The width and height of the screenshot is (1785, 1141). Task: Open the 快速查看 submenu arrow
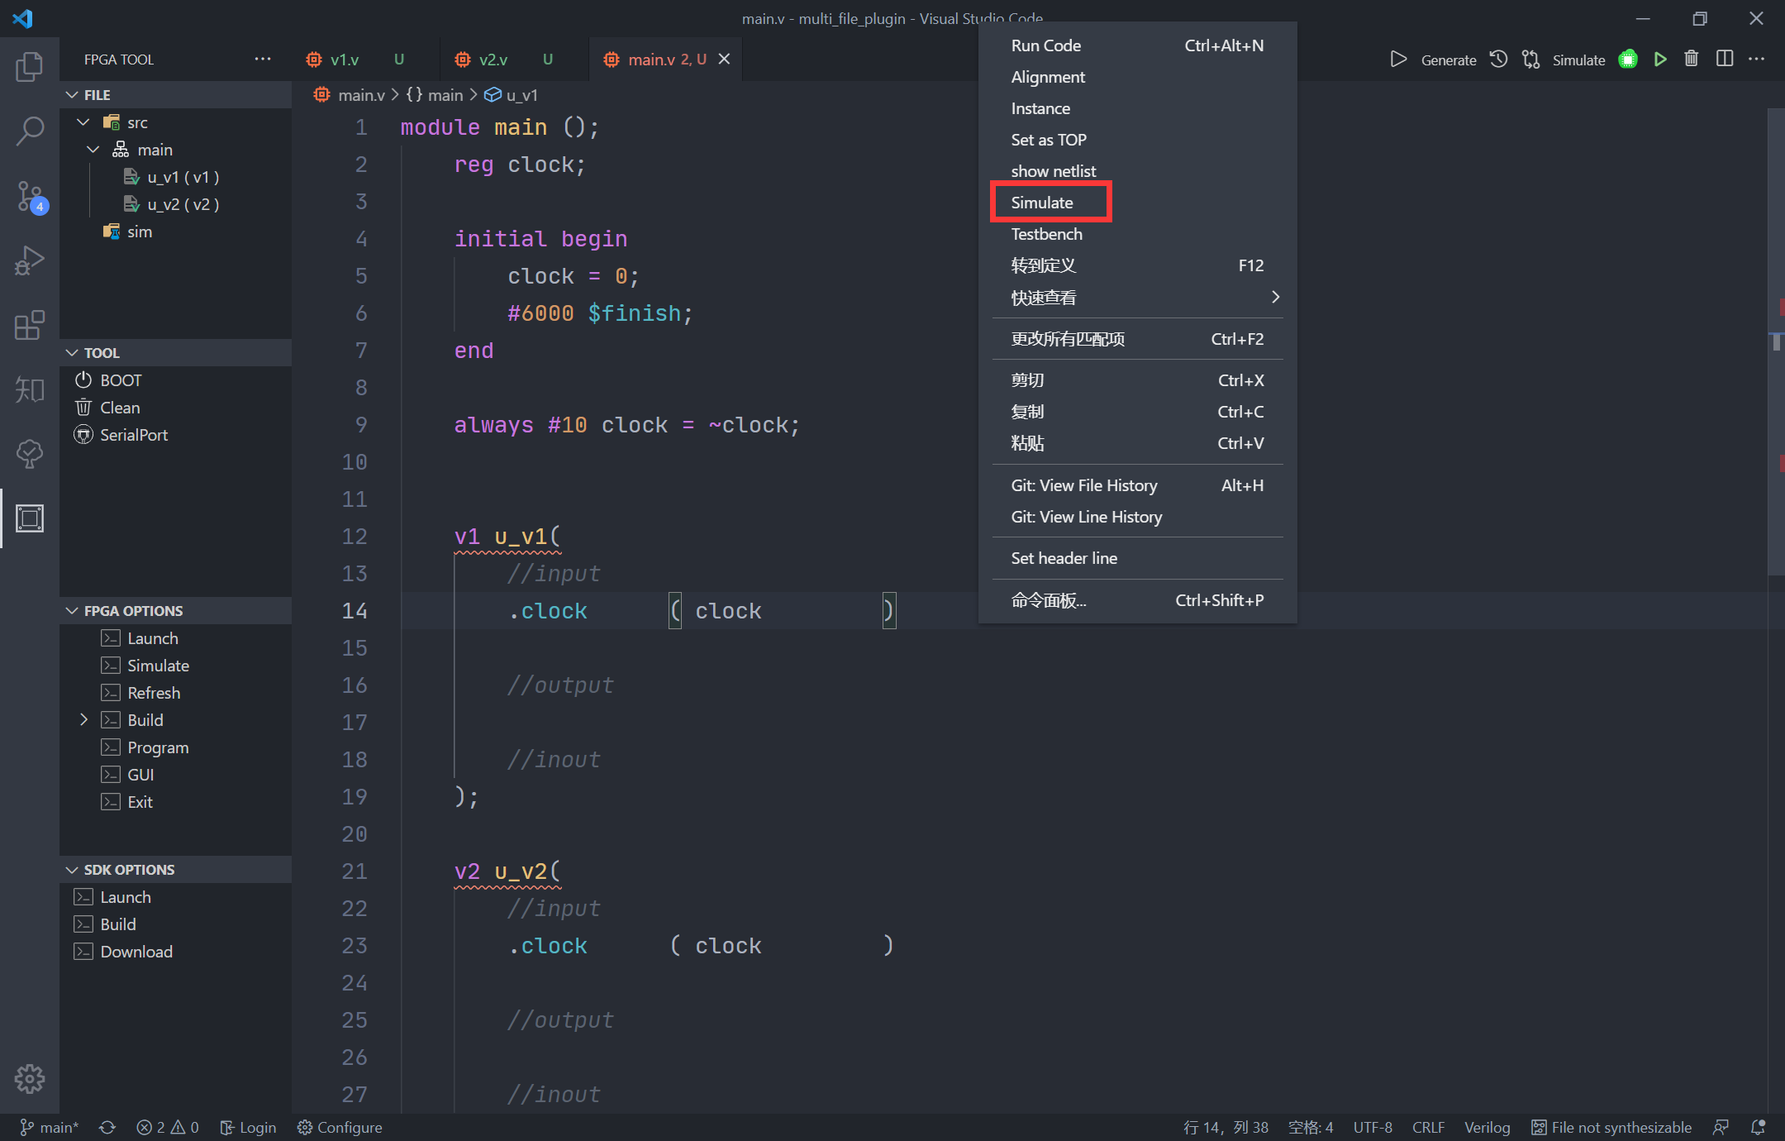1275,296
